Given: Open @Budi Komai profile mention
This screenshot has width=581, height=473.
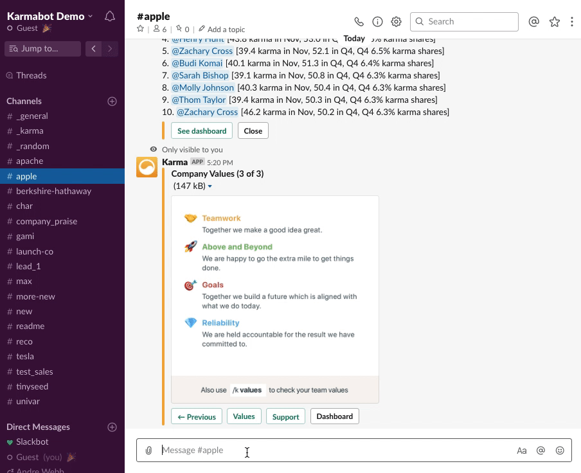Looking at the screenshot, I should [x=197, y=64].
